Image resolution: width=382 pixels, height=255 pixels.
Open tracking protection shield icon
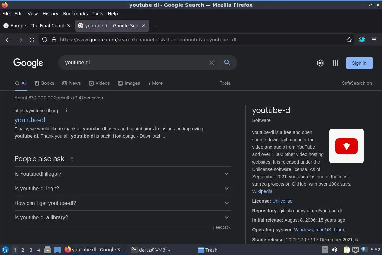coord(44,40)
